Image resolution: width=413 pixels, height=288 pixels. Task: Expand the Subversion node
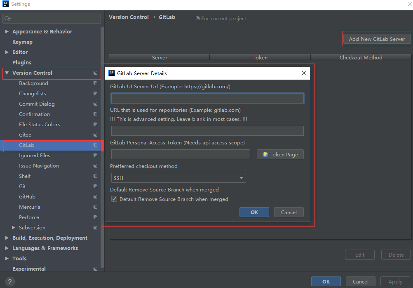[14, 228]
